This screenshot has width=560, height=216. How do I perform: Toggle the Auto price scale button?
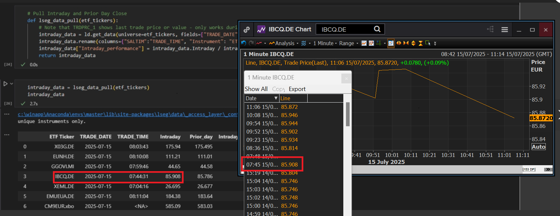pos(538,147)
